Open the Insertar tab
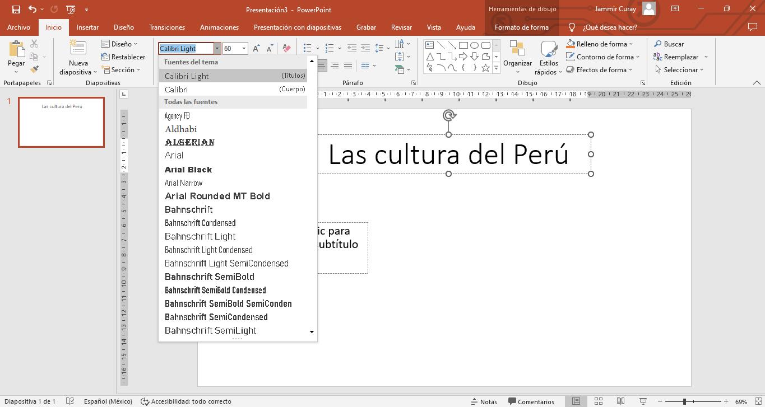This screenshot has height=407, width=765. (x=87, y=27)
